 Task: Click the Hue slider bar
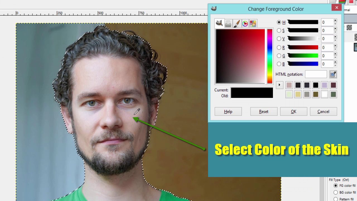click(x=303, y=22)
